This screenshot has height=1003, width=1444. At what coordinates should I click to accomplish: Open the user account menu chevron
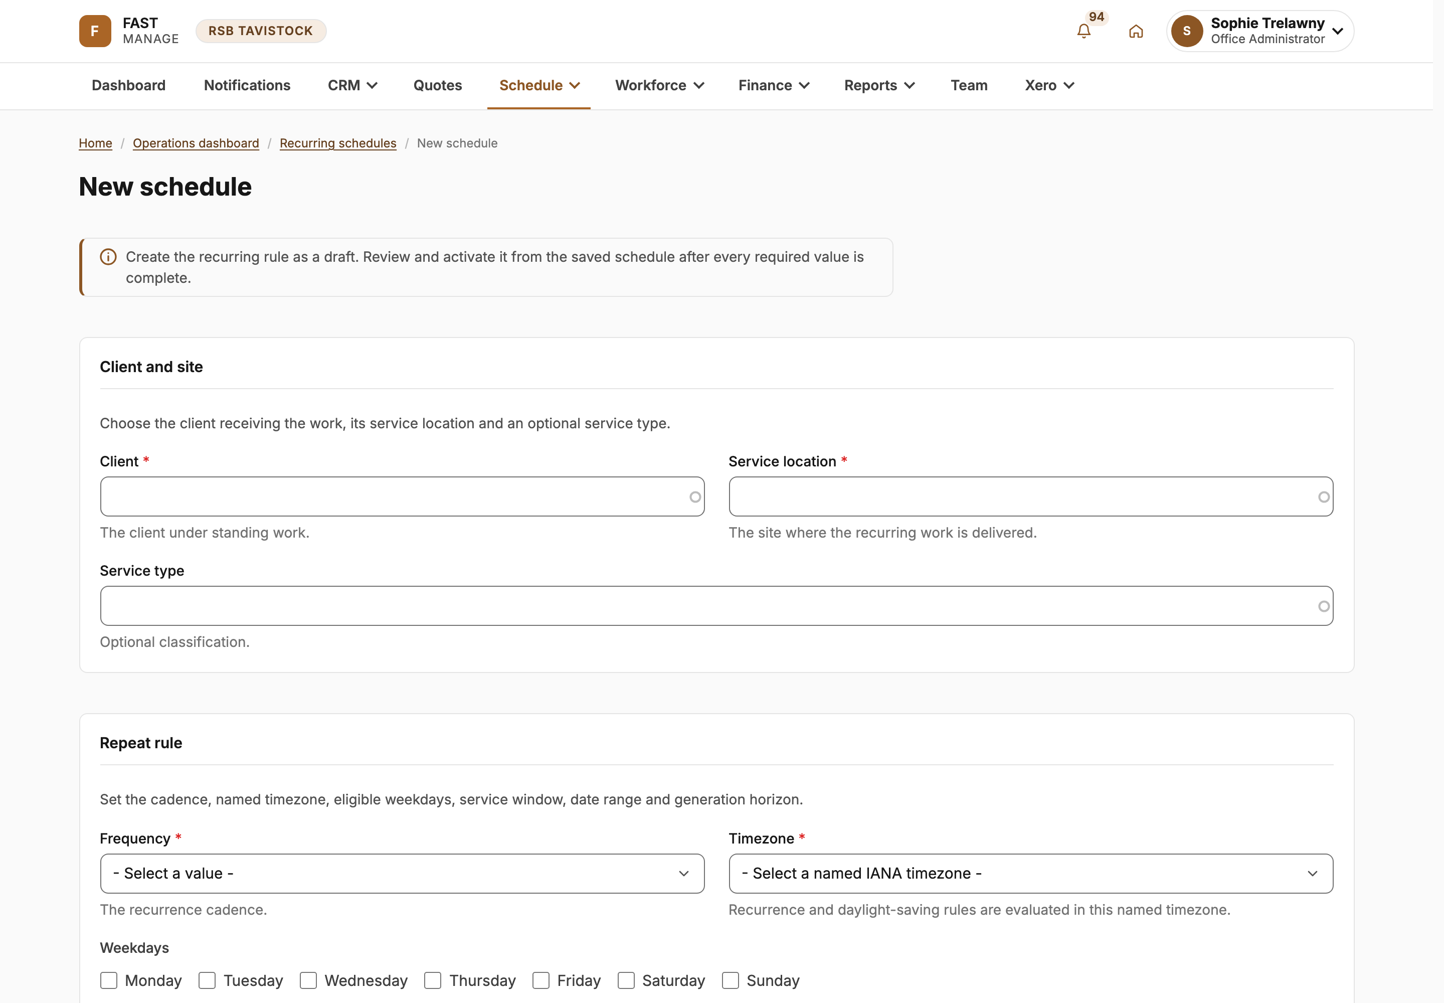(x=1338, y=32)
